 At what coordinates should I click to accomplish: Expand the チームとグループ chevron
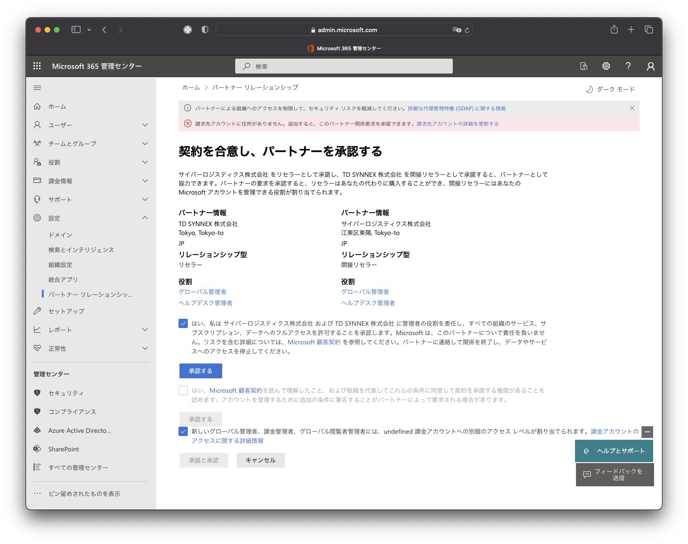point(145,143)
